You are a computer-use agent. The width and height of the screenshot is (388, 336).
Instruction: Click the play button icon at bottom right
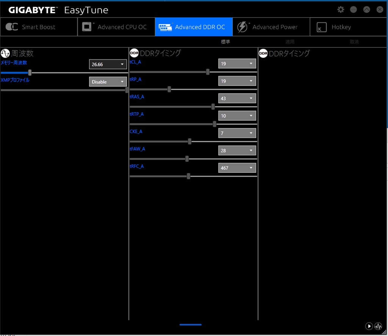point(369,326)
